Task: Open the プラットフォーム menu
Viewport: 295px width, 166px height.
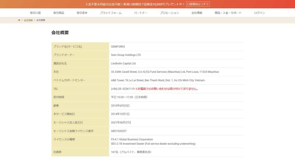Action: click(x=111, y=13)
